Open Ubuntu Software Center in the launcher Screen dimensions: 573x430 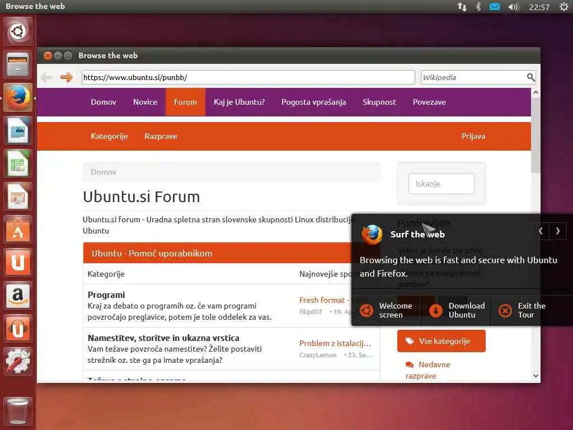17,229
